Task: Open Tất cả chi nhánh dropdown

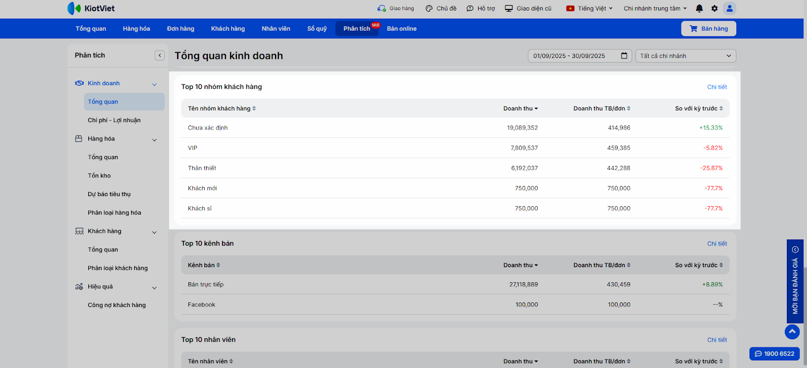Action: (686, 56)
